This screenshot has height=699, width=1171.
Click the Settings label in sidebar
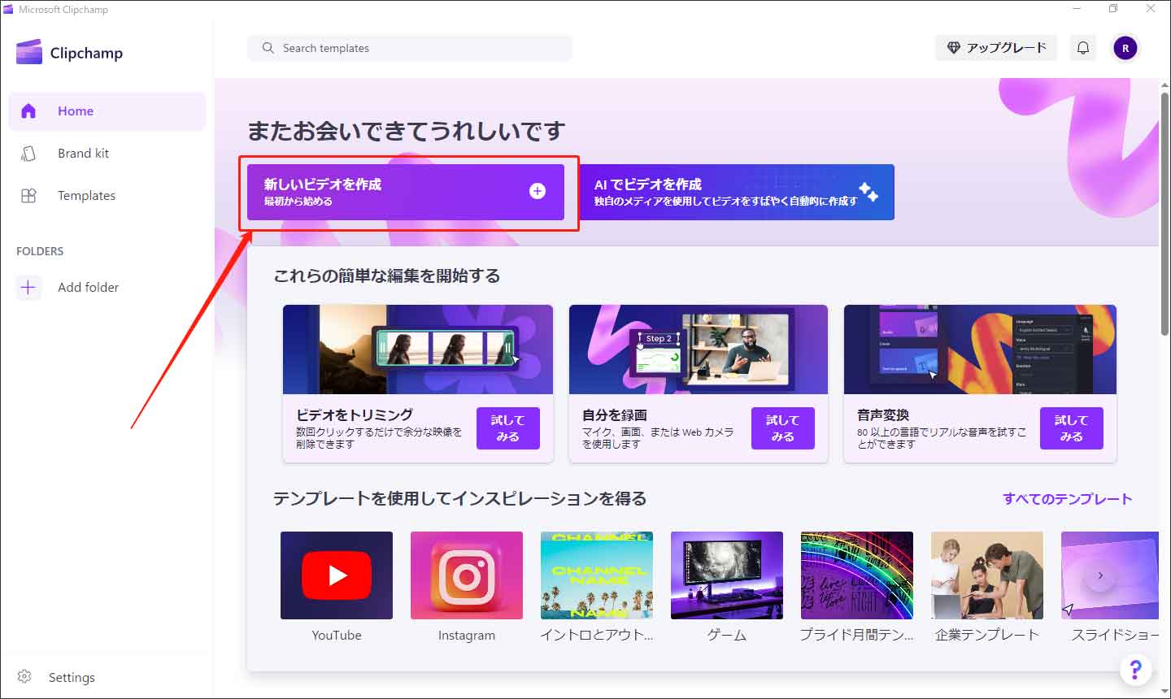point(72,678)
